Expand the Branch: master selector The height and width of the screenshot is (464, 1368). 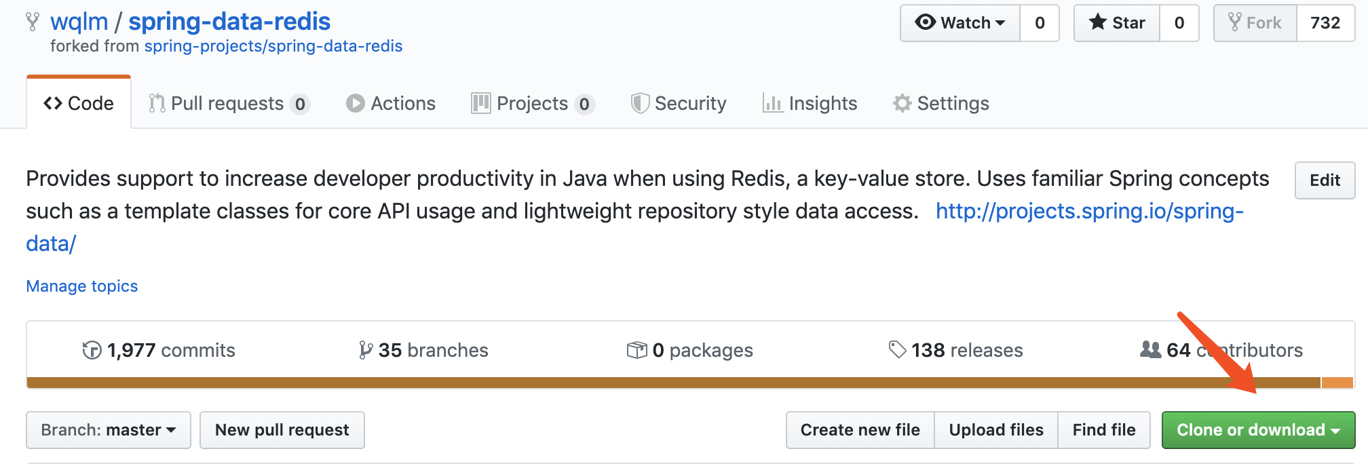pos(109,430)
